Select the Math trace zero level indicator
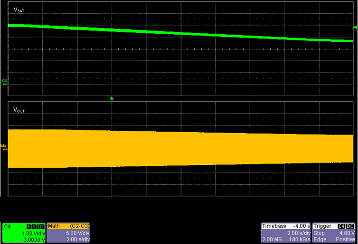Viewport: 358px width, 244px height. [4, 147]
